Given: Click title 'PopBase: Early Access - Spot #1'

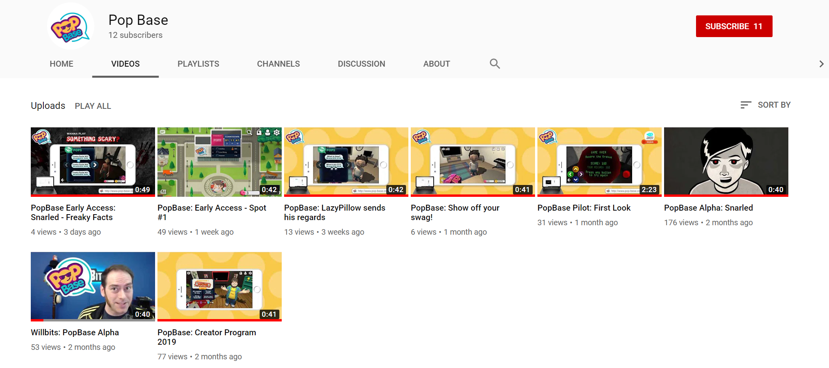Looking at the screenshot, I should [212, 213].
